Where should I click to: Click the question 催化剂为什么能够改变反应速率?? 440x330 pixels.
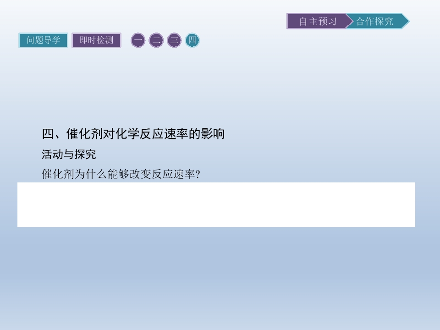(x=121, y=174)
